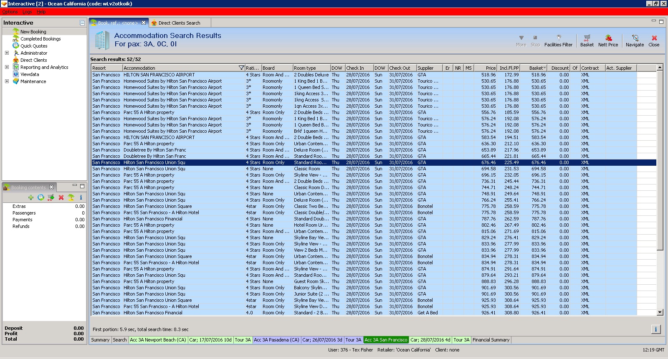668x359 pixels.
Task: Select Maintenance in the Interactive tree
Action: [33, 81]
